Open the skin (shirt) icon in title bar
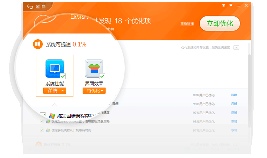 (x=223, y=6)
